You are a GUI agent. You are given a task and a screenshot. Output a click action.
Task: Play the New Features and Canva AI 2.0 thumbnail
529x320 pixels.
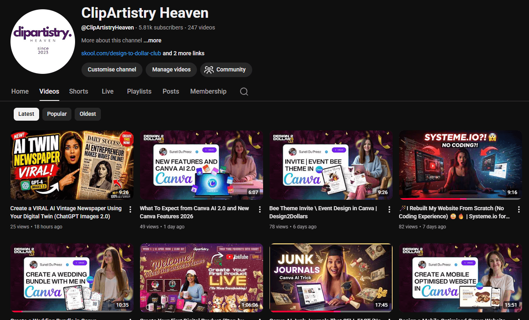click(201, 165)
